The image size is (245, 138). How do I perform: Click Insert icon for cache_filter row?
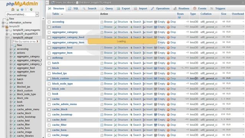click(x=144, y=125)
